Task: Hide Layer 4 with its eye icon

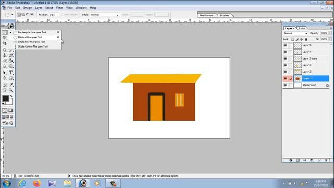Action: point(285,52)
